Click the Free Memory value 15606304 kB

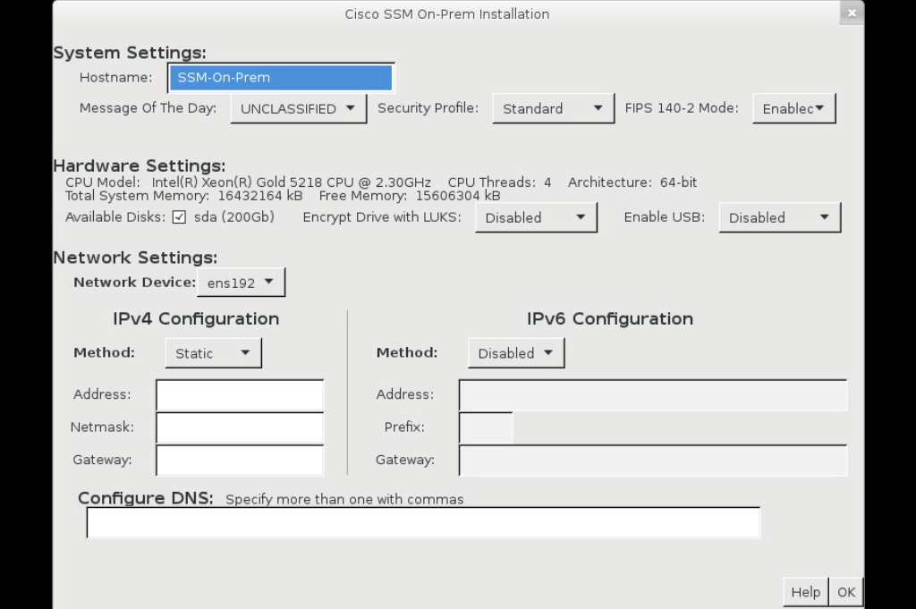point(458,196)
